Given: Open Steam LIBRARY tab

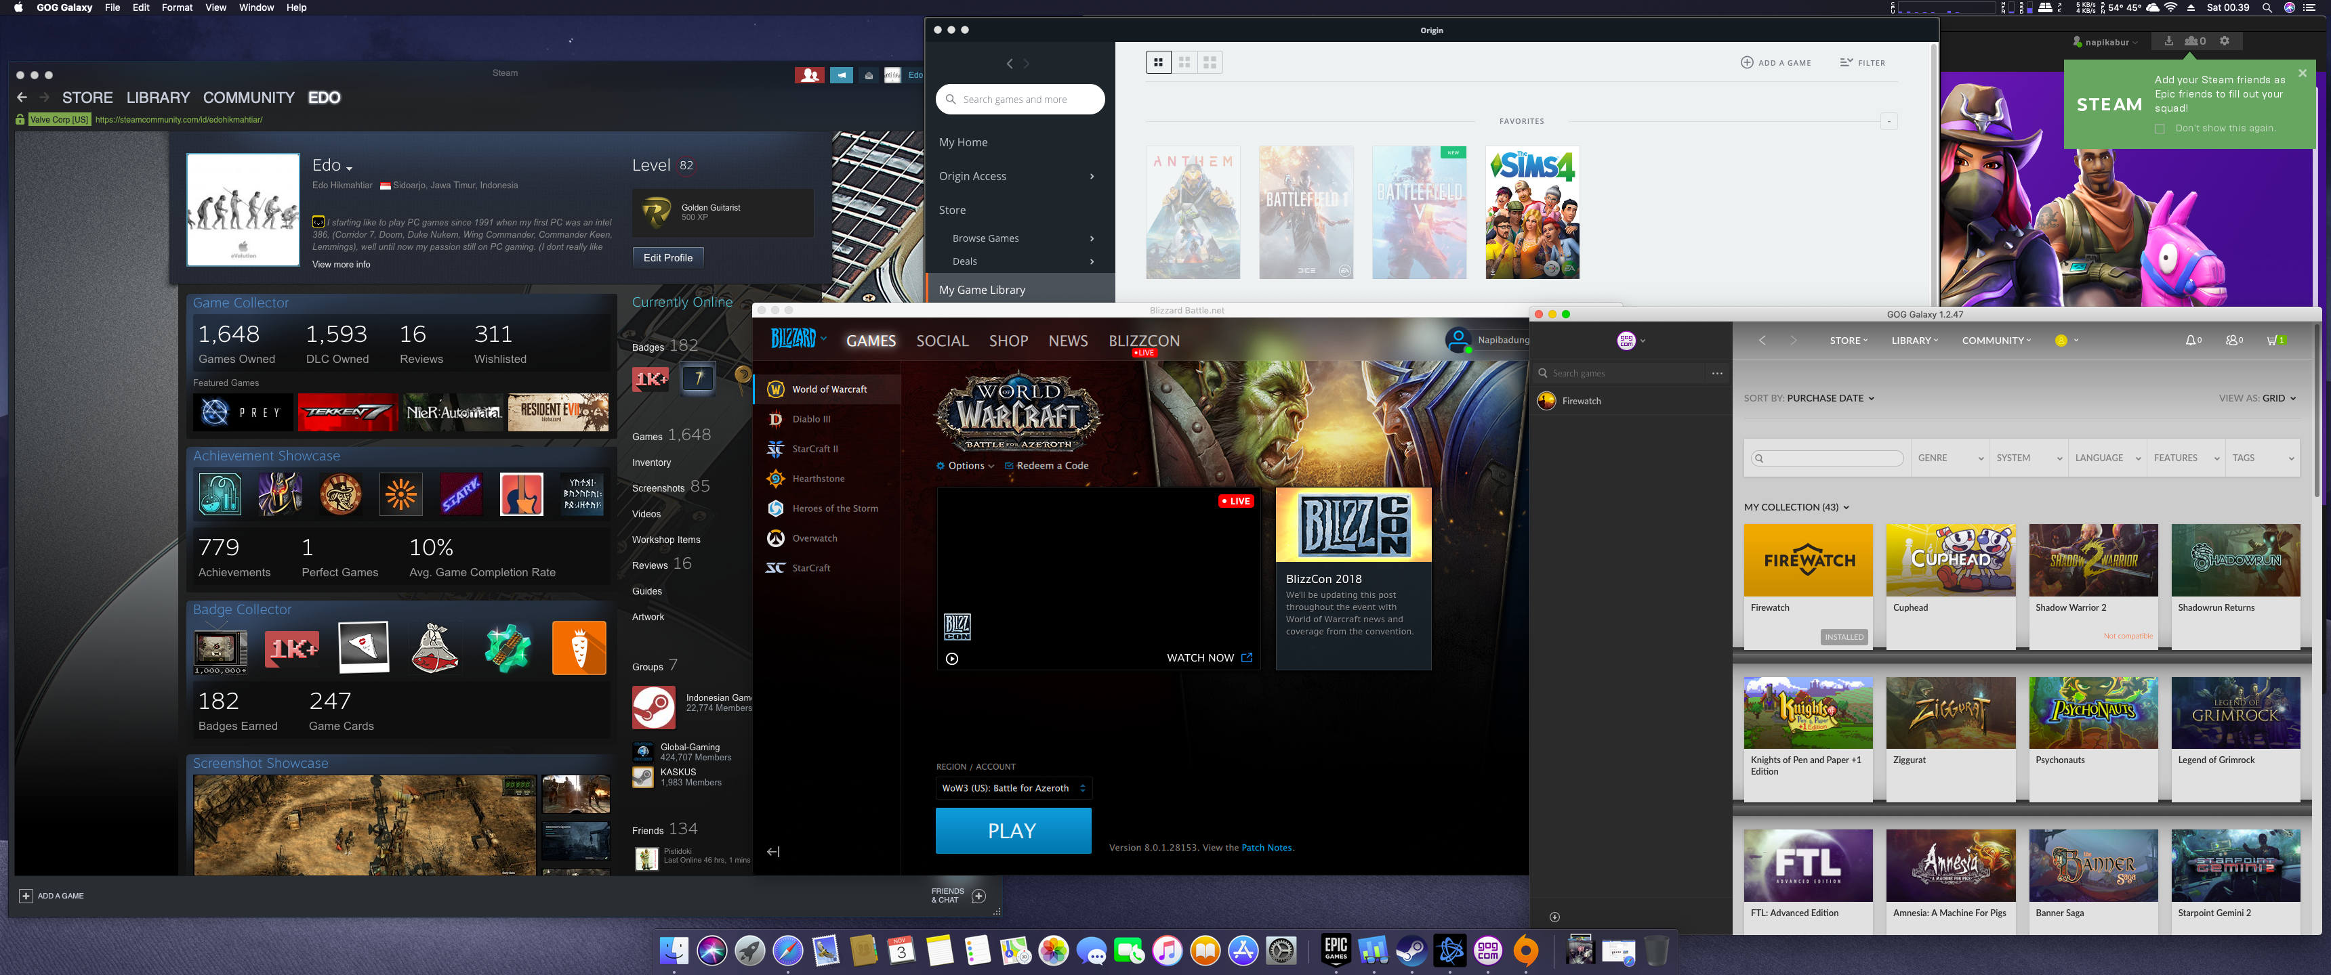Looking at the screenshot, I should (x=157, y=97).
